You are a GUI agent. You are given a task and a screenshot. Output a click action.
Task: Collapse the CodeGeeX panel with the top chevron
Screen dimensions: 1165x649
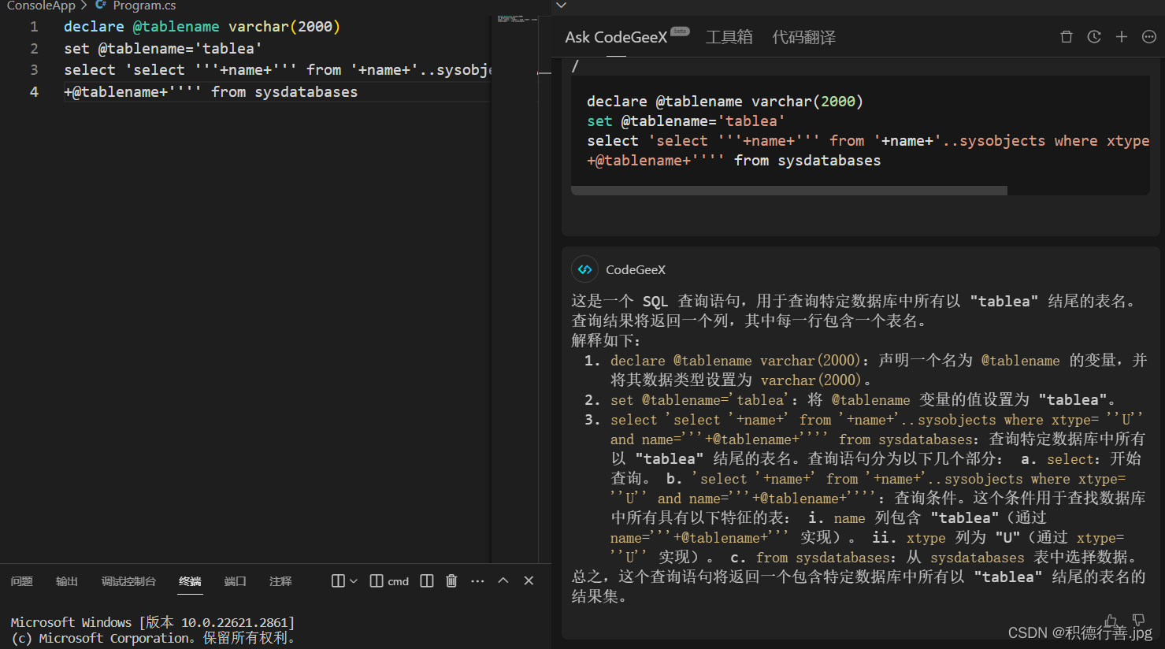point(561,6)
